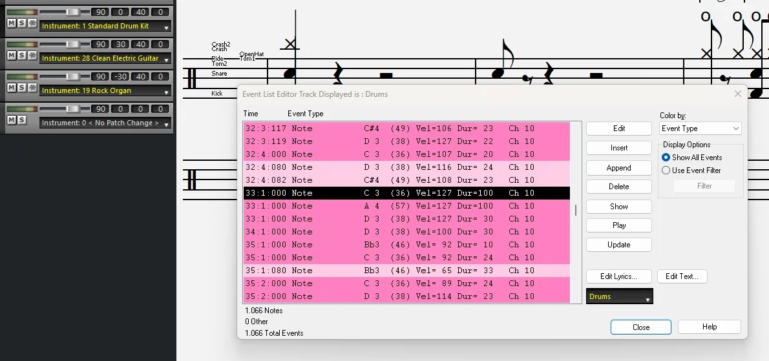Select event 32:3:119 Note D 3
Screen dimensions: 769x361
[x=406, y=141]
